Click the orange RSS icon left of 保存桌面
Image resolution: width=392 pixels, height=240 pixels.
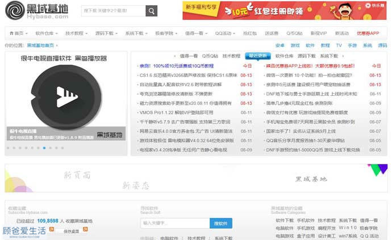pos(52,229)
